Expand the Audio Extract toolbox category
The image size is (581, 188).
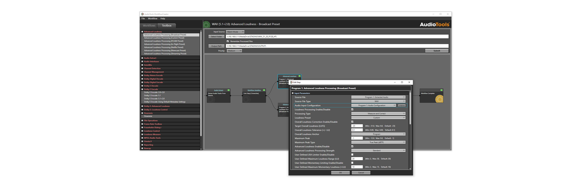(x=142, y=58)
